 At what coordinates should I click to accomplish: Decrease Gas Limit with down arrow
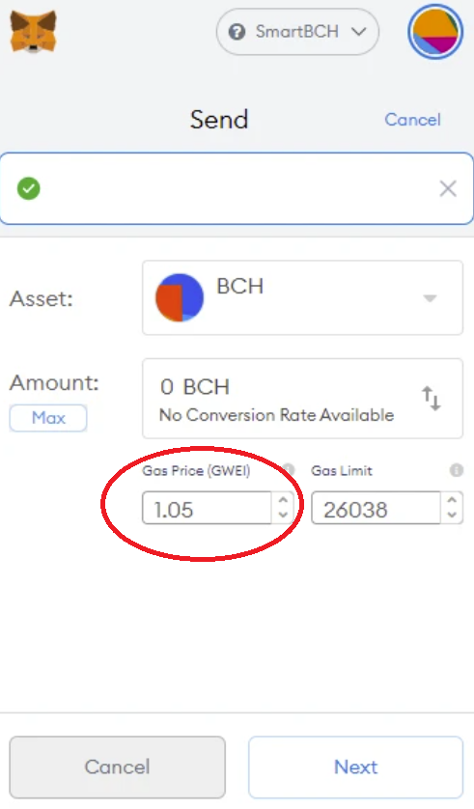[452, 515]
